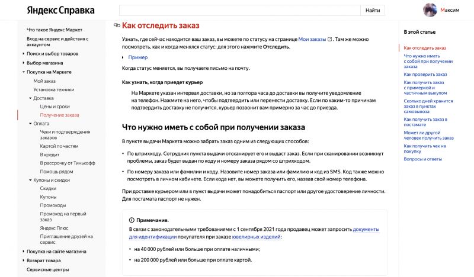
Task: Click the search input field
Action: click(240, 10)
